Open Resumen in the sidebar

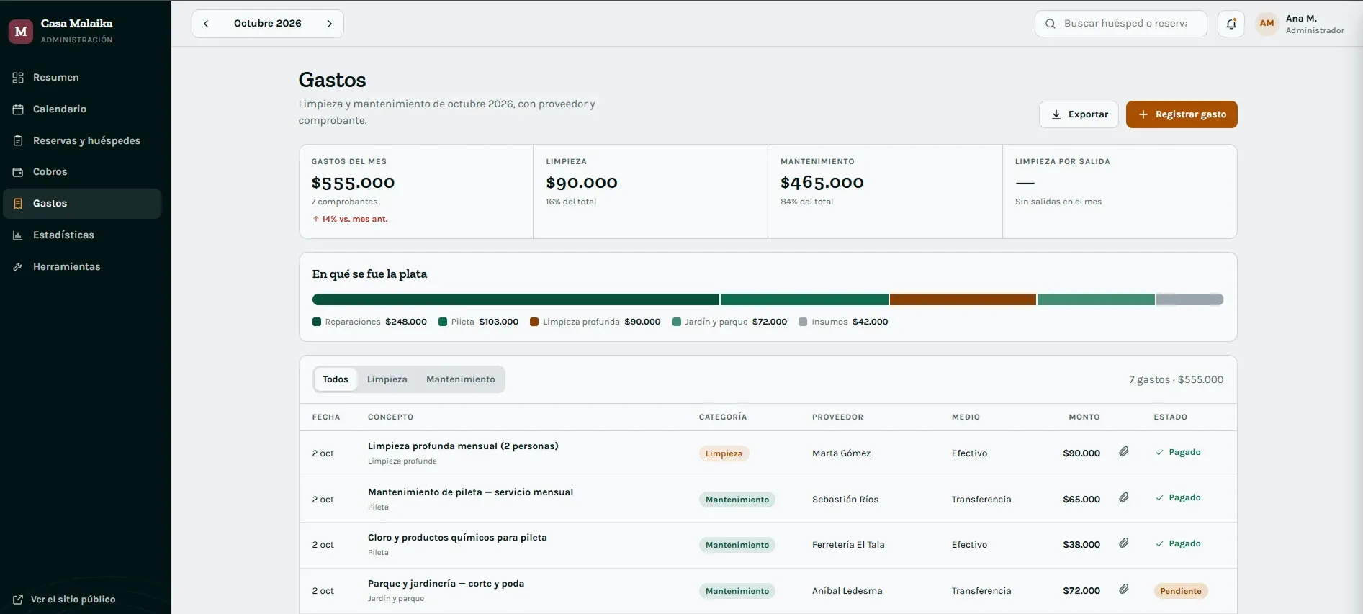82,78
